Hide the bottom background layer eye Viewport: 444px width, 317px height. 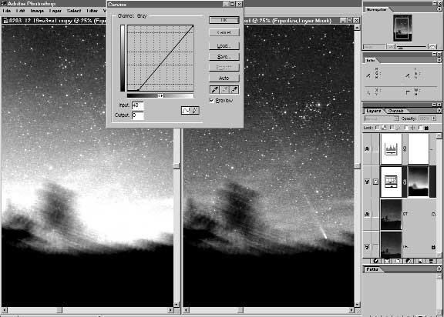[x=367, y=247]
